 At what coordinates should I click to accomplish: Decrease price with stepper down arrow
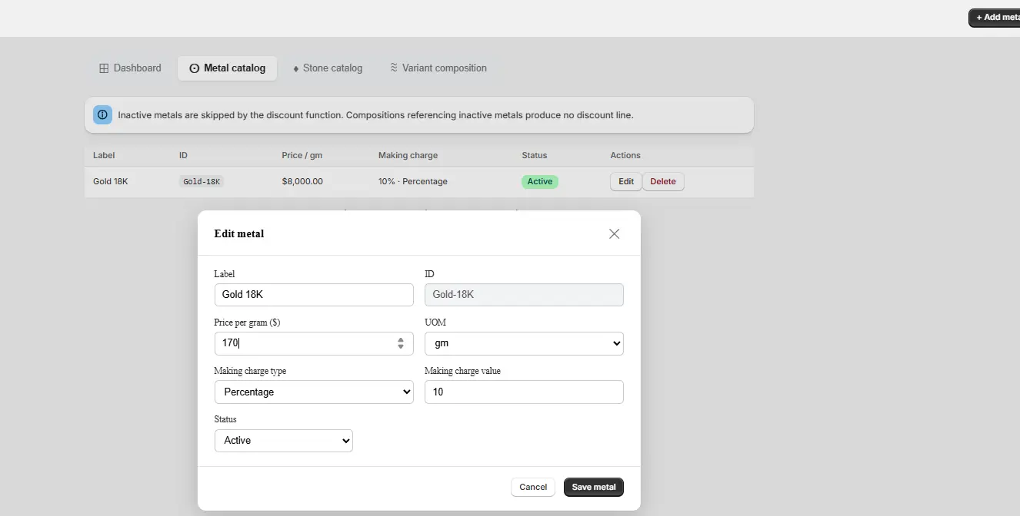click(401, 347)
